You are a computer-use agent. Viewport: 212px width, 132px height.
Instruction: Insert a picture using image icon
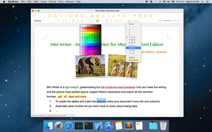(71, 16)
